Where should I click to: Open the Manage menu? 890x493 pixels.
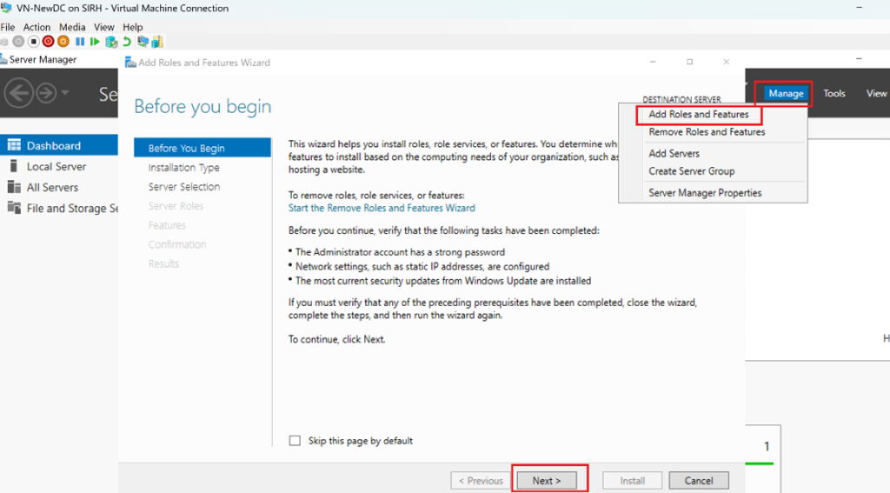pyautogui.click(x=786, y=93)
